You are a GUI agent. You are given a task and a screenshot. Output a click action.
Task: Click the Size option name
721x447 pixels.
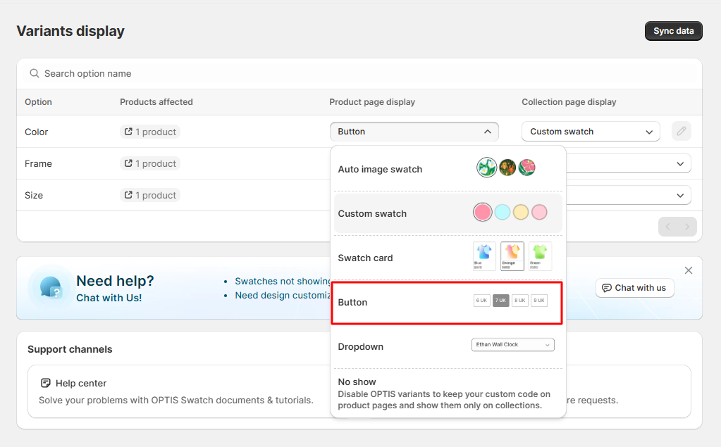[34, 195]
